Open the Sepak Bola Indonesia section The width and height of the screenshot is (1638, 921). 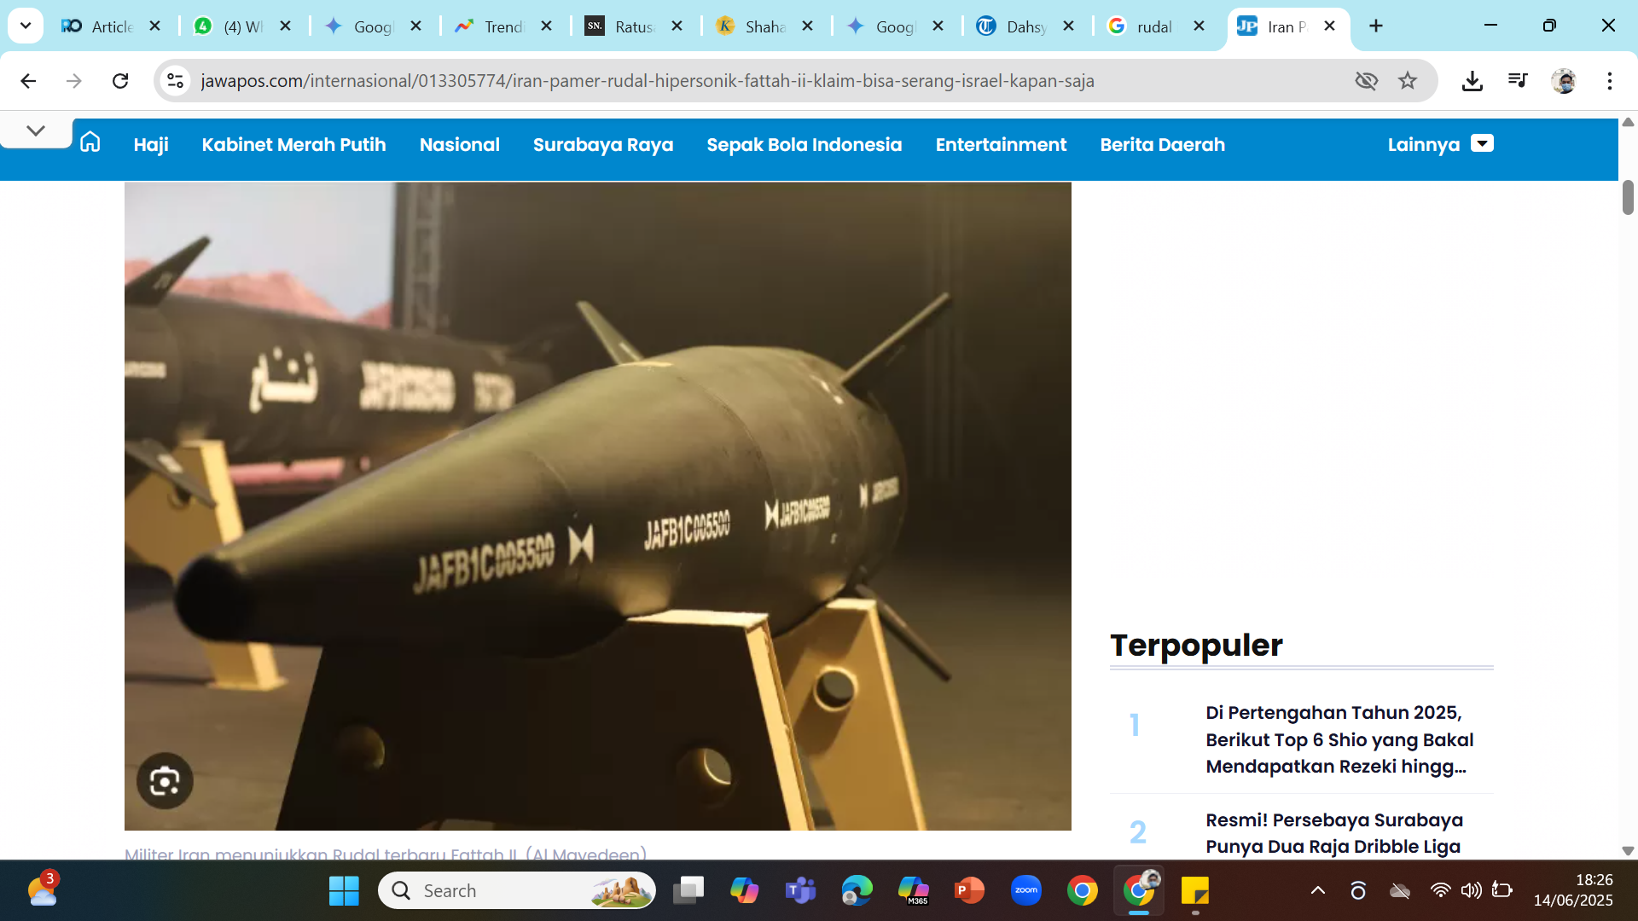coord(804,145)
